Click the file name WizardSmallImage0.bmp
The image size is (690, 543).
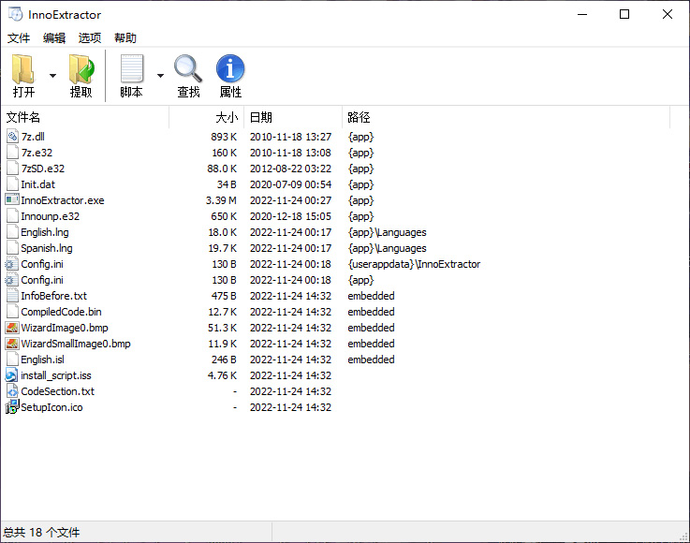click(76, 344)
